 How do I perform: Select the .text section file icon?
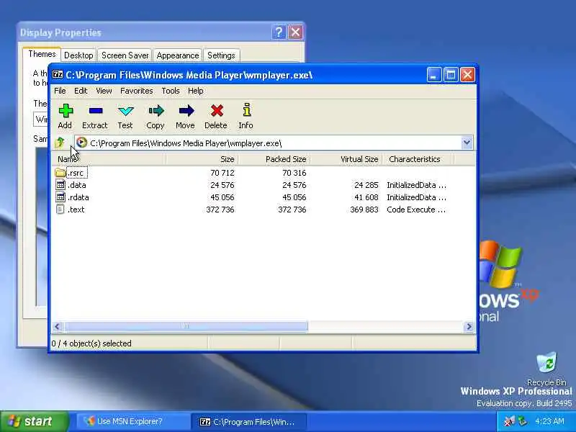[x=60, y=210]
